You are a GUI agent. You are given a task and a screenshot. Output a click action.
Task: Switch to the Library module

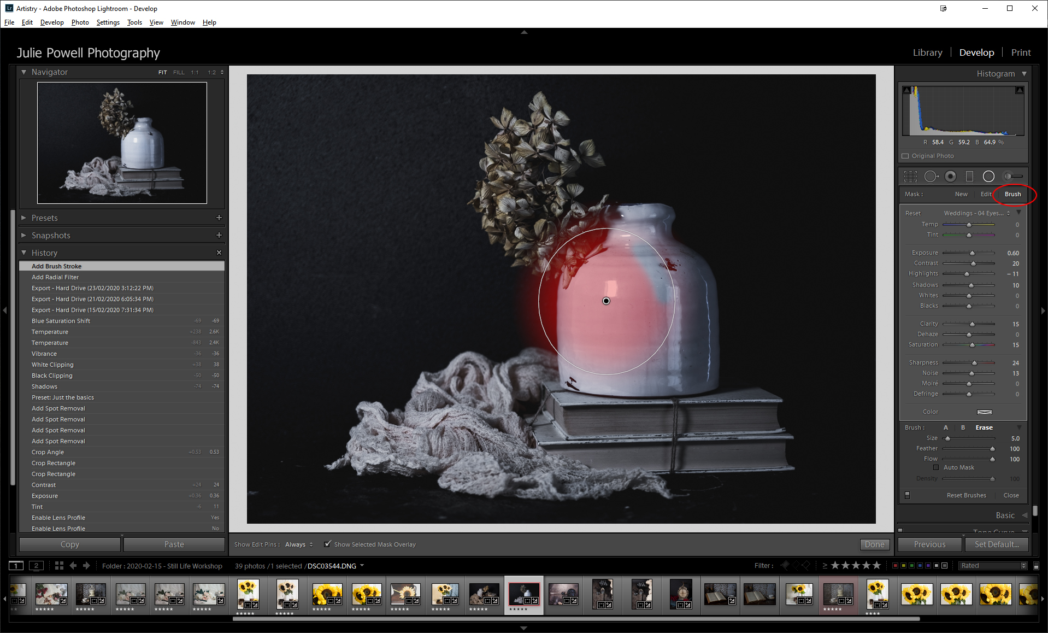coord(927,52)
